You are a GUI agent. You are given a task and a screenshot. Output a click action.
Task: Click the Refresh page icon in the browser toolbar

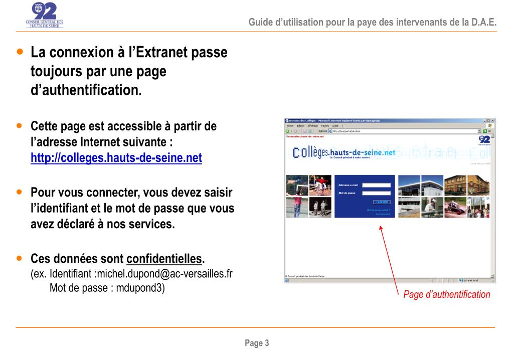coord(310,131)
